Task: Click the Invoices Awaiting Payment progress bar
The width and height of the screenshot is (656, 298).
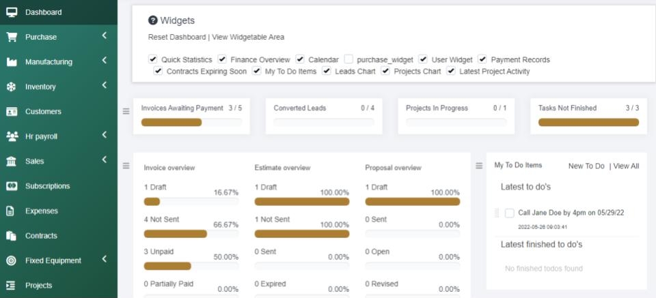Action: click(x=191, y=122)
